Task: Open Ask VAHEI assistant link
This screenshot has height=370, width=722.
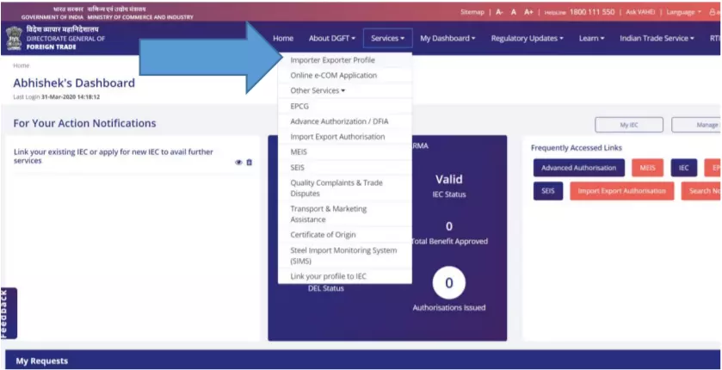Action: coord(640,12)
